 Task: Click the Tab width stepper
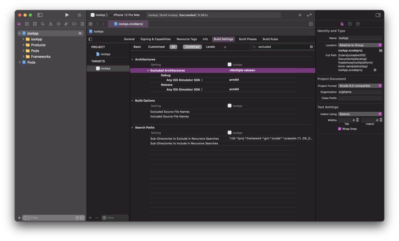(357, 120)
